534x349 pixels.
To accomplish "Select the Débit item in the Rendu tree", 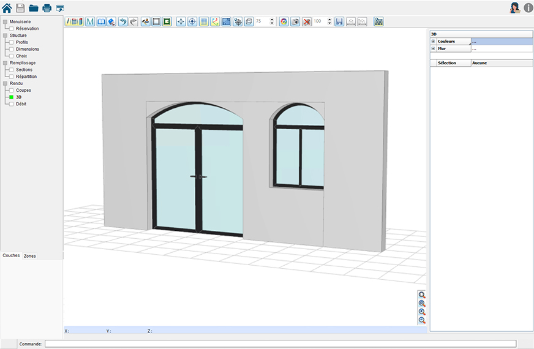I will [21, 103].
